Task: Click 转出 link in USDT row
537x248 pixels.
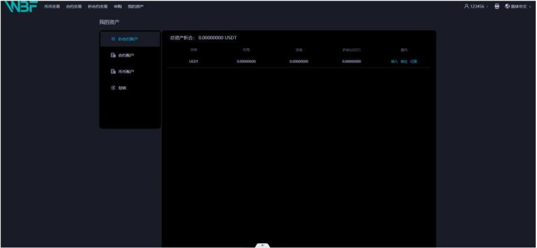Action: pos(404,61)
